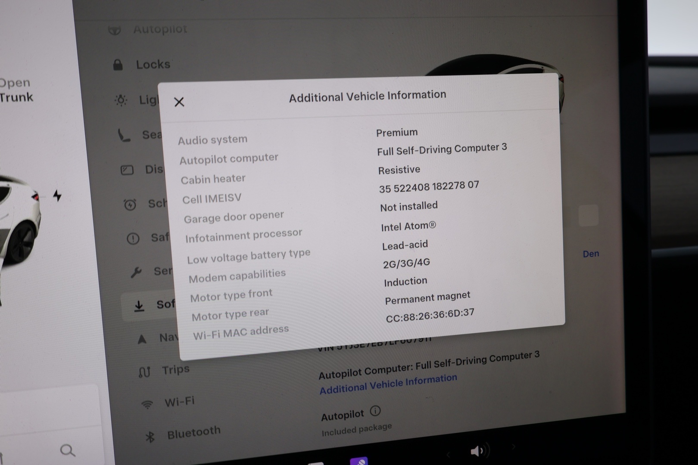Select the 'Full Self-Driving Computer 3' value in dialog
Viewport: 698px width, 465px height.
[442, 149]
